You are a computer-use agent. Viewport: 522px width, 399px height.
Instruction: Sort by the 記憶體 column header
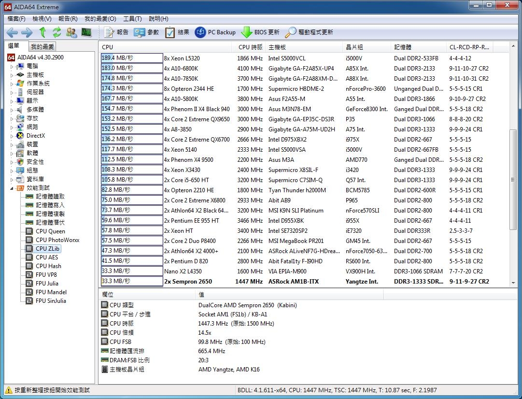click(x=419, y=47)
